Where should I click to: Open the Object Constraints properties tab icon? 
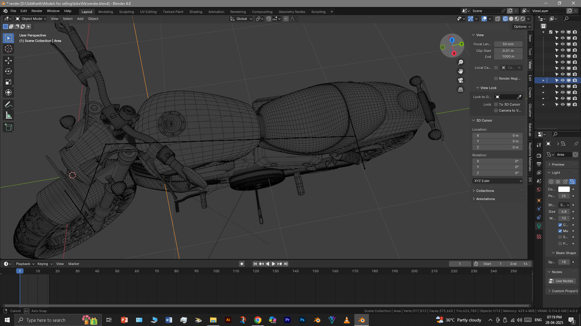click(539, 217)
